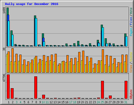This screenshot has width=134, height=105.
Task: Click the red KBytes bar for day 8
Action: (36, 87)
